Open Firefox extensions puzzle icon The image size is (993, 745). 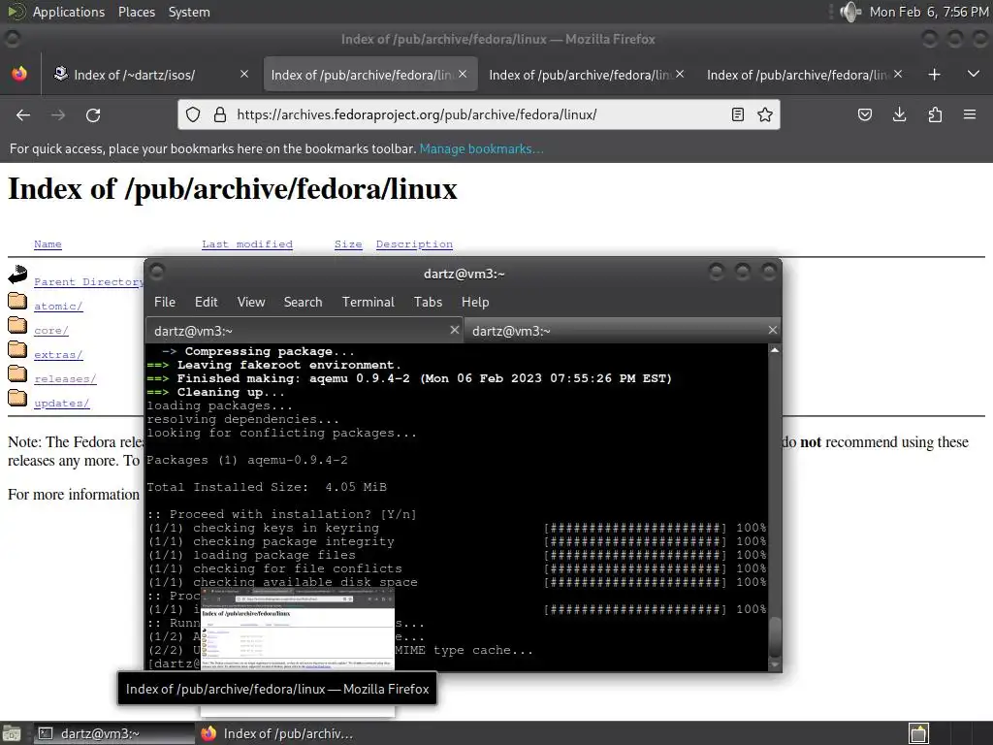(935, 114)
